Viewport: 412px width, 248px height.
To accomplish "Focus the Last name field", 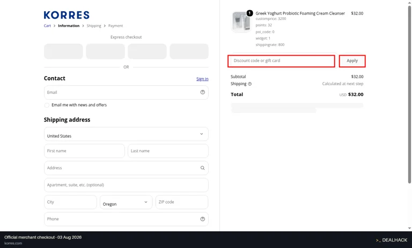I will [x=168, y=151].
